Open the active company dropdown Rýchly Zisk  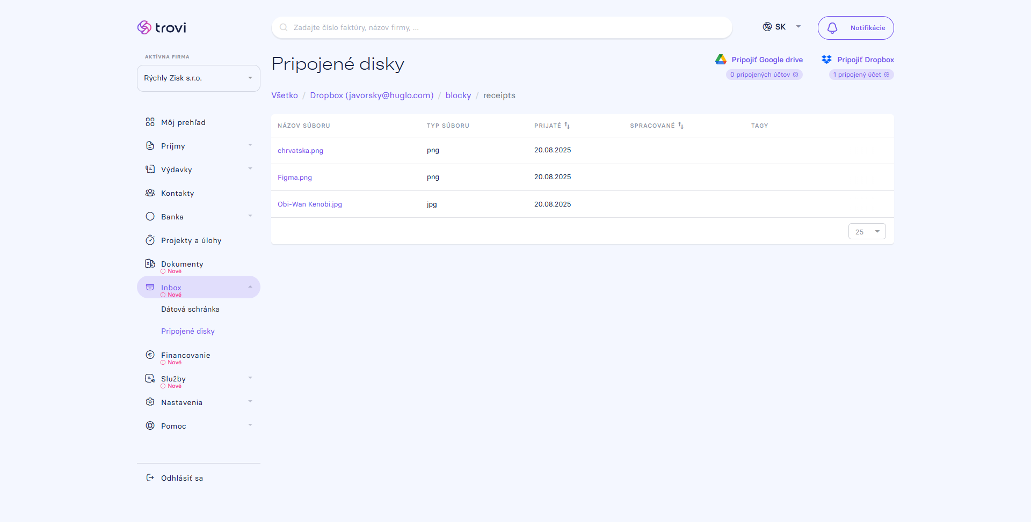pyautogui.click(x=199, y=78)
